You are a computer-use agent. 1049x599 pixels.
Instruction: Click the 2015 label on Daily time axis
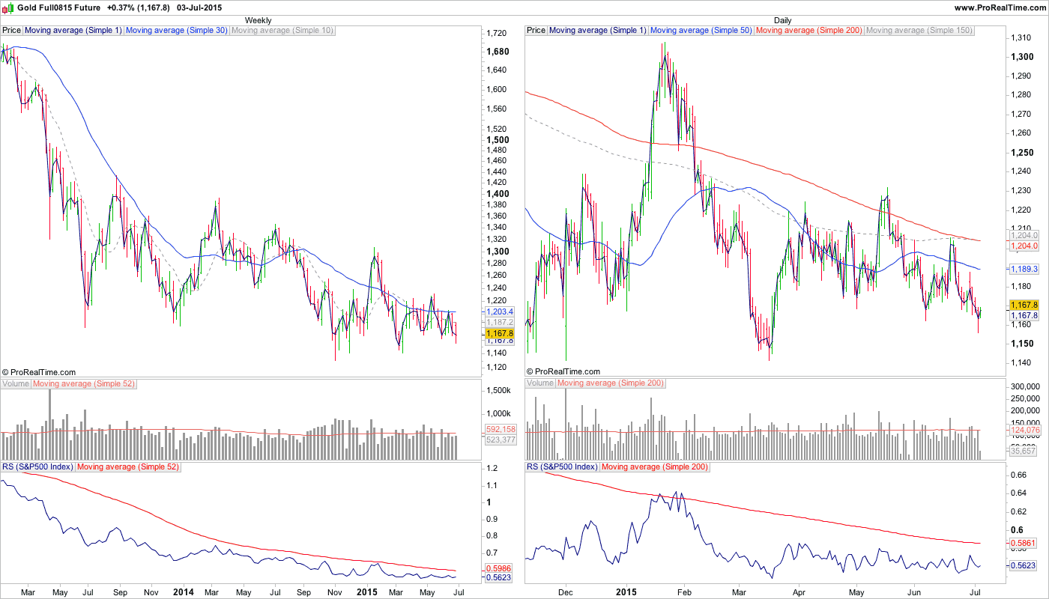point(626,592)
